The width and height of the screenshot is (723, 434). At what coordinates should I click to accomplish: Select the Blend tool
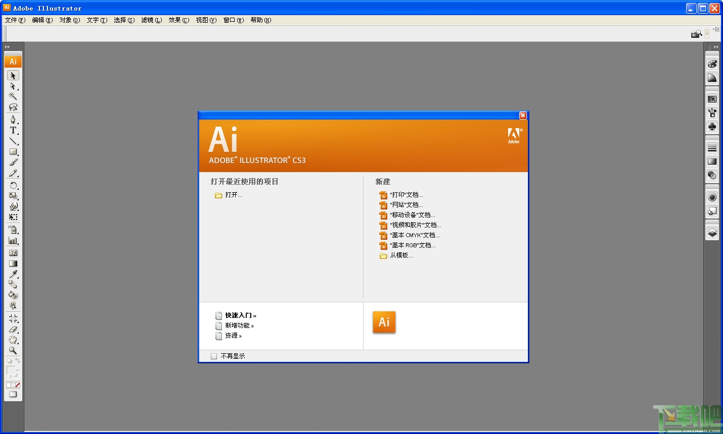coord(13,285)
